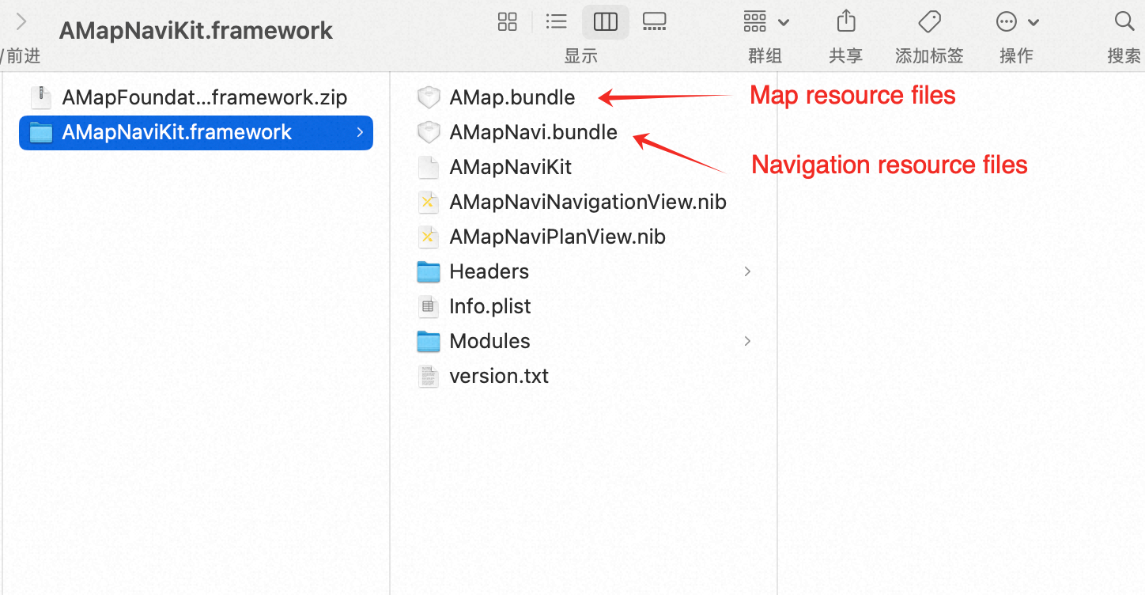The height and width of the screenshot is (595, 1145).
Task: Click the Info.plist file icon
Action: pos(428,306)
